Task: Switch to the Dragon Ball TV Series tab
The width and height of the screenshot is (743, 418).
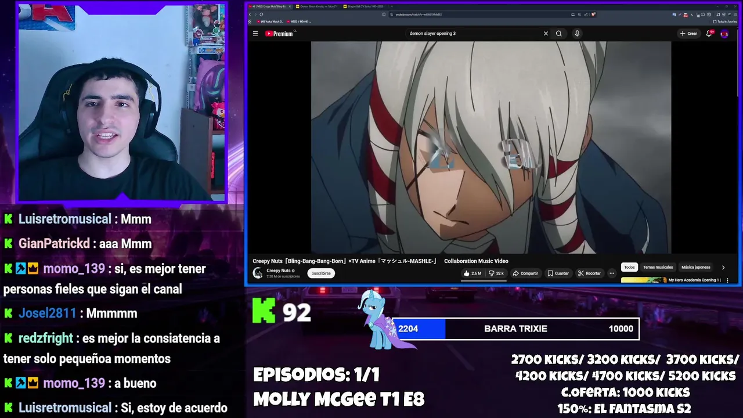Action: (x=364, y=6)
